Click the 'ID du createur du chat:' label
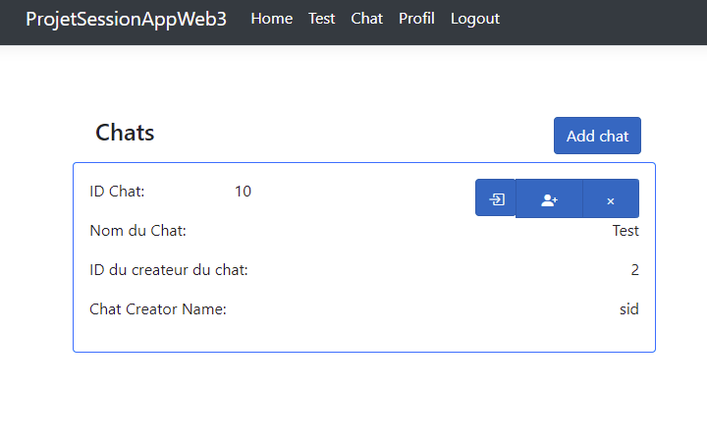Screen dimensions: 707x445 tap(169, 269)
